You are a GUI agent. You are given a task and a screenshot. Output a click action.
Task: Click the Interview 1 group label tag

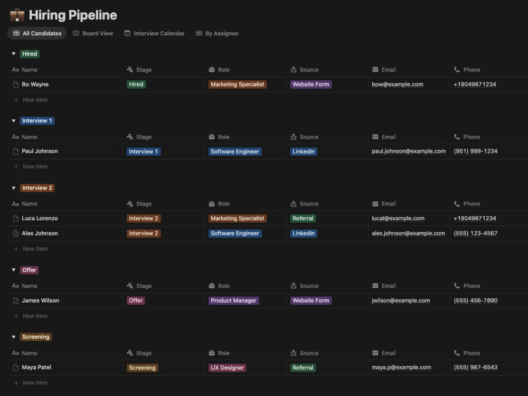point(37,121)
